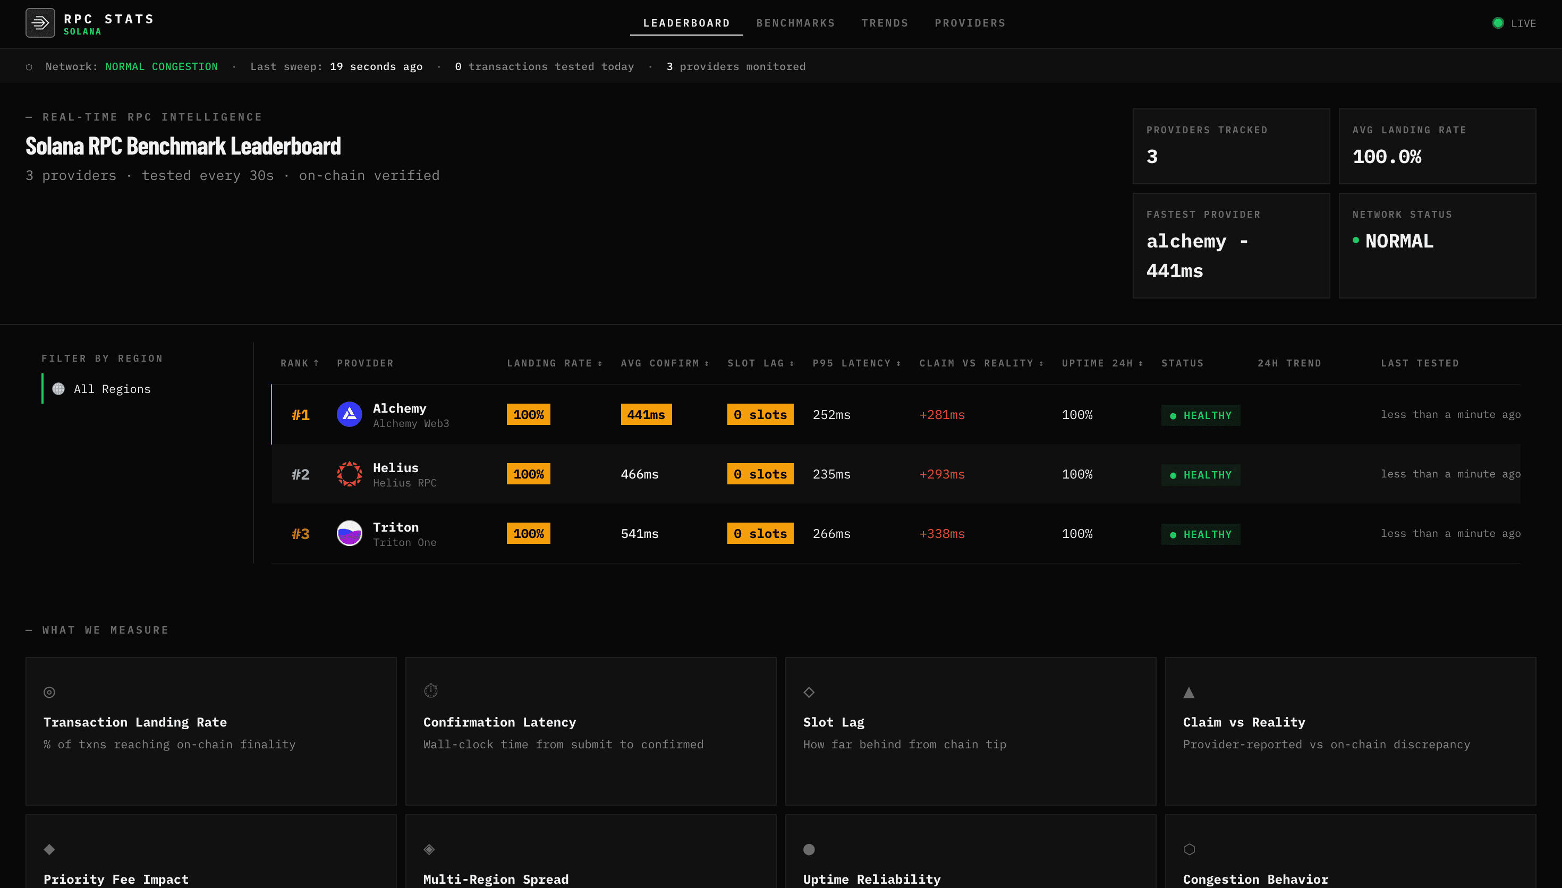The width and height of the screenshot is (1562, 888).
Task: Click the '19 seconds ago' sweep text
Action: (376, 66)
